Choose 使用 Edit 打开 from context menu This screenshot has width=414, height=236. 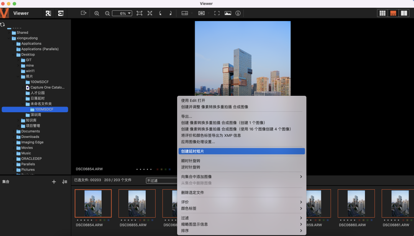(x=242, y=101)
